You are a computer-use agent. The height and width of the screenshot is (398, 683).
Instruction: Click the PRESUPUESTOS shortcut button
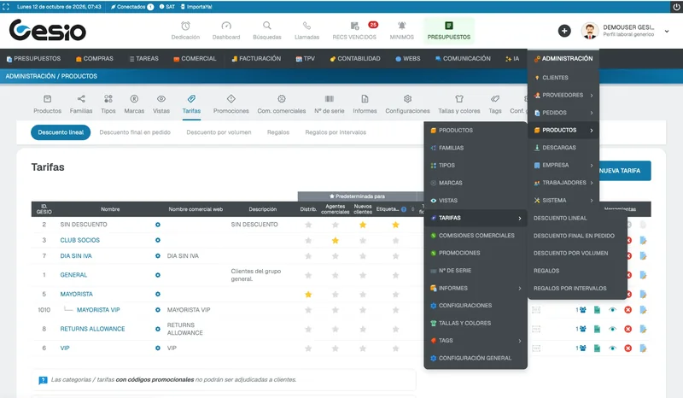[x=449, y=31]
